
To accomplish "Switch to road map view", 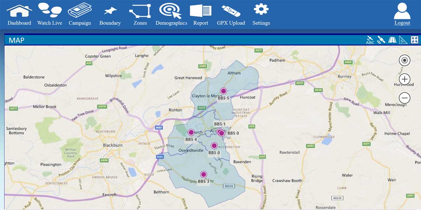I will click(392, 39).
